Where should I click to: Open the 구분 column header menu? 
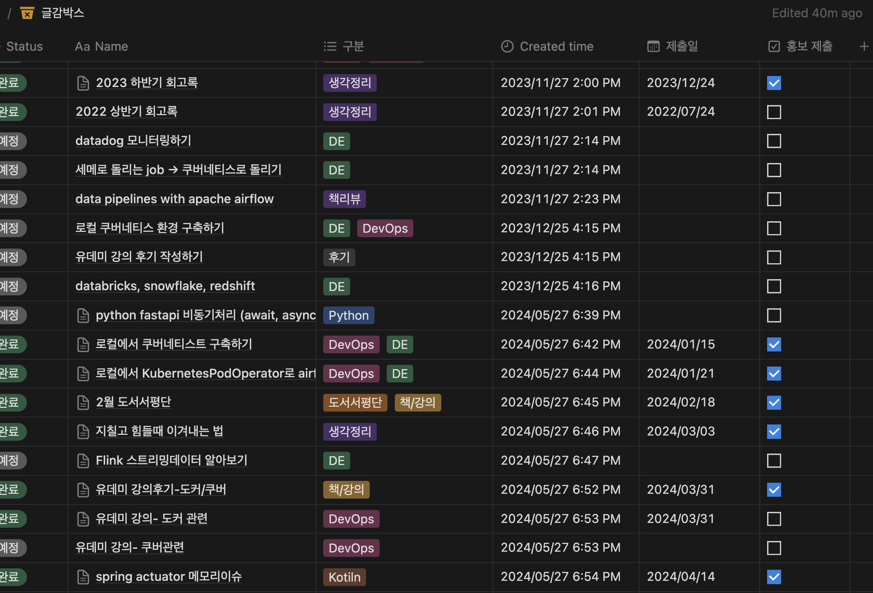(x=353, y=46)
